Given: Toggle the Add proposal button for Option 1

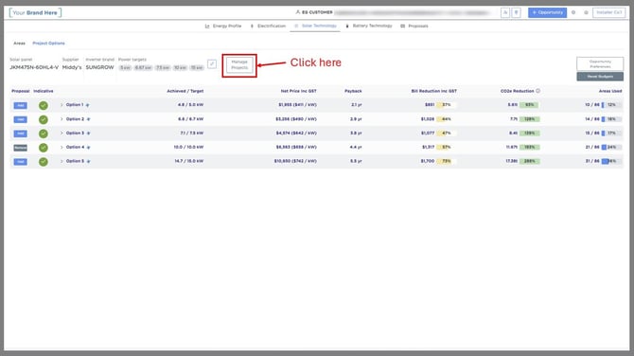Looking at the screenshot, I should 20,106.
